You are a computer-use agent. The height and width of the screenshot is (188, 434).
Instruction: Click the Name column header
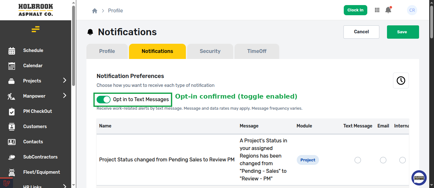click(x=105, y=126)
